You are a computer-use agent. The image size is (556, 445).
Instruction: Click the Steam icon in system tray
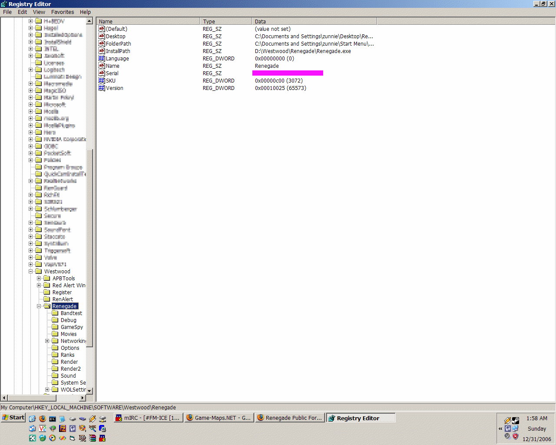(516, 420)
